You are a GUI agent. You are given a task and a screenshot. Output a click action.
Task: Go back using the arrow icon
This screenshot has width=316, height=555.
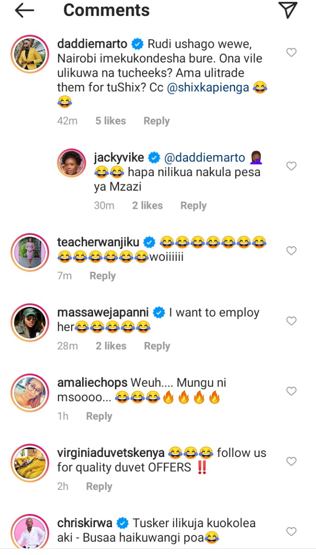(x=25, y=11)
